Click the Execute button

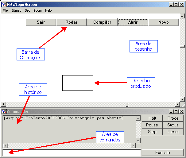tap(163, 153)
